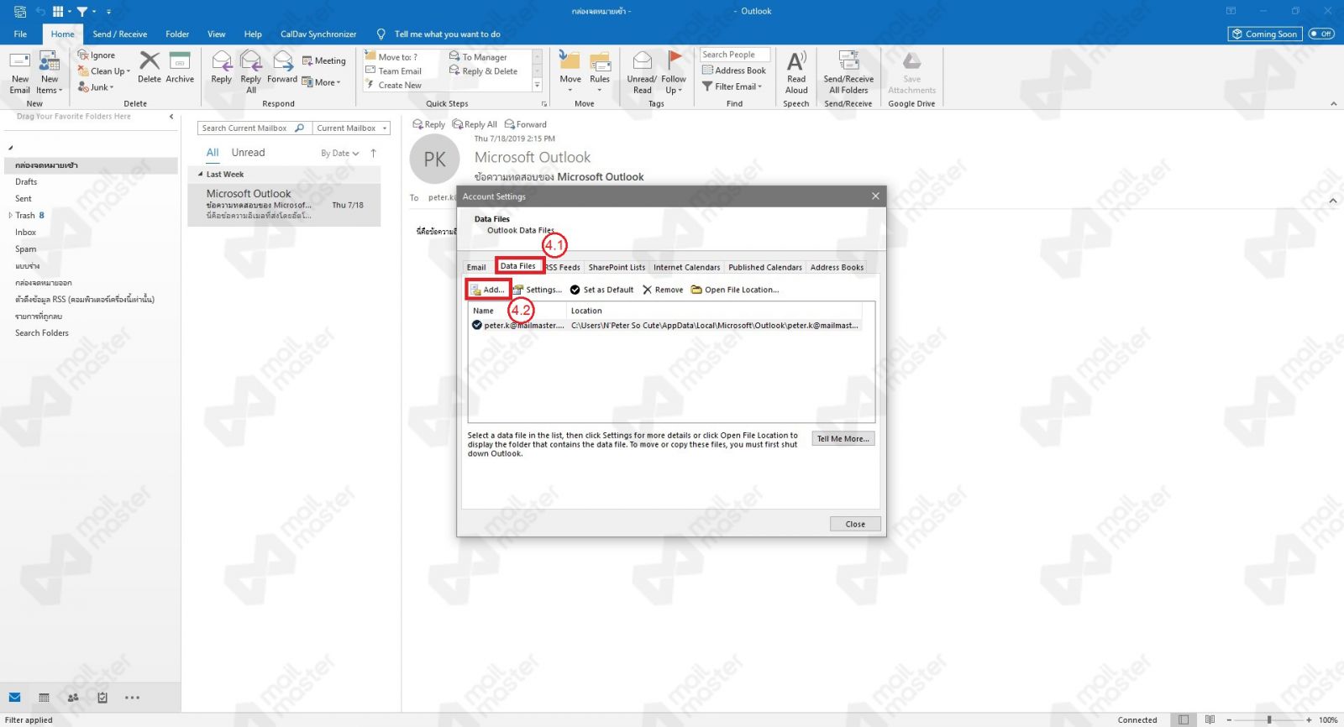Switch to the People view icon
Screen dimensions: 1344x727
pyautogui.click(x=73, y=698)
